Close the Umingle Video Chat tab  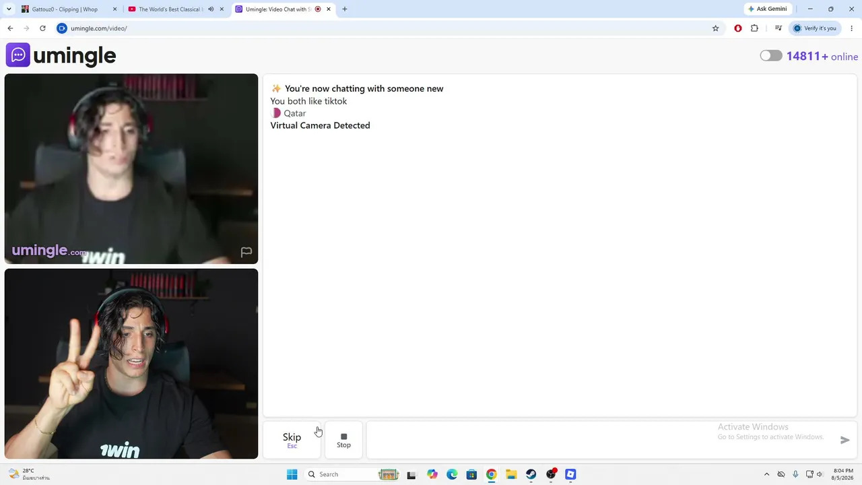[329, 9]
